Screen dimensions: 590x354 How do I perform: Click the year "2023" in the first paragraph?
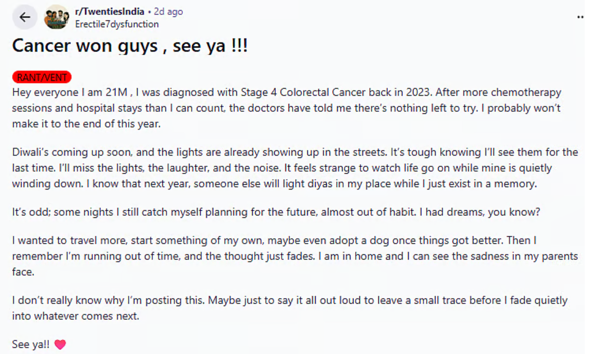[418, 93]
